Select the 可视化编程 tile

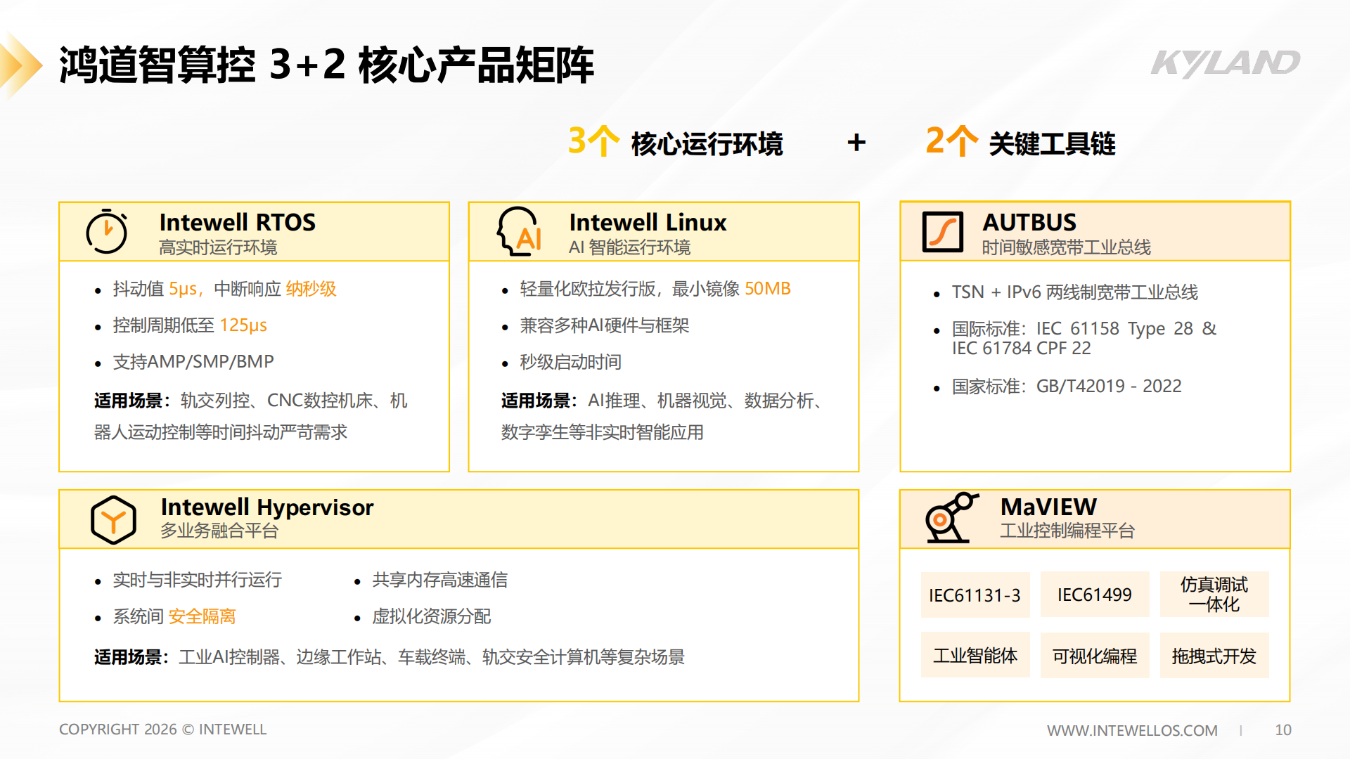1095,655
